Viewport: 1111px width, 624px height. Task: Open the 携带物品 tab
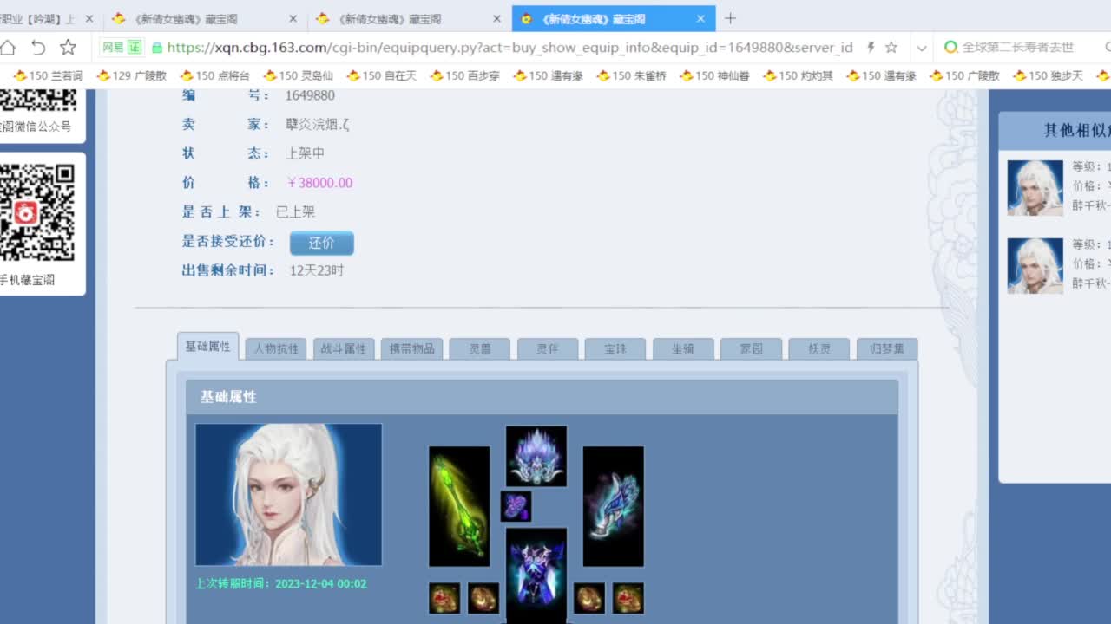coord(411,348)
